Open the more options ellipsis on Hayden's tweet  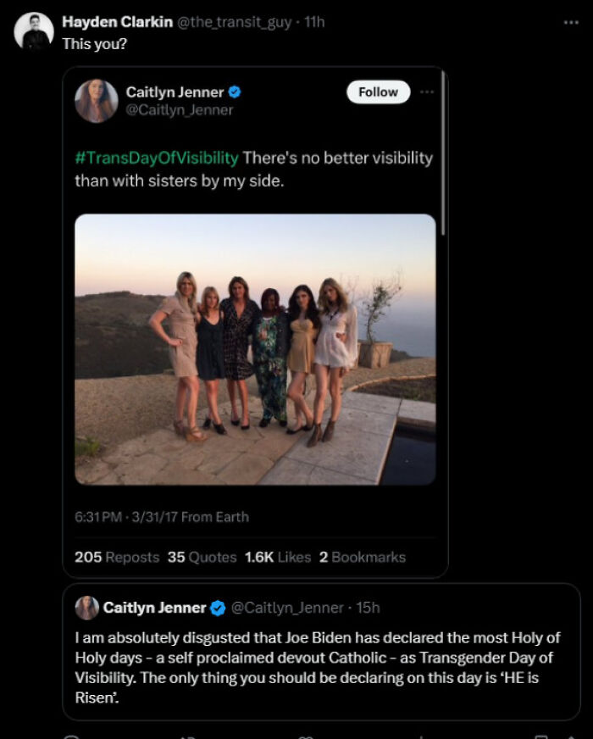(x=571, y=24)
